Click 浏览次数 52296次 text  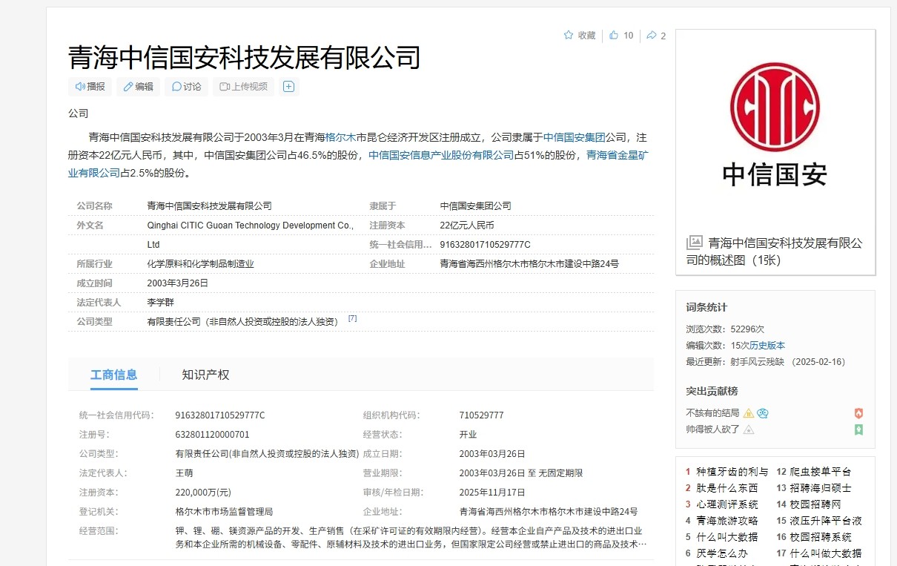[725, 329]
